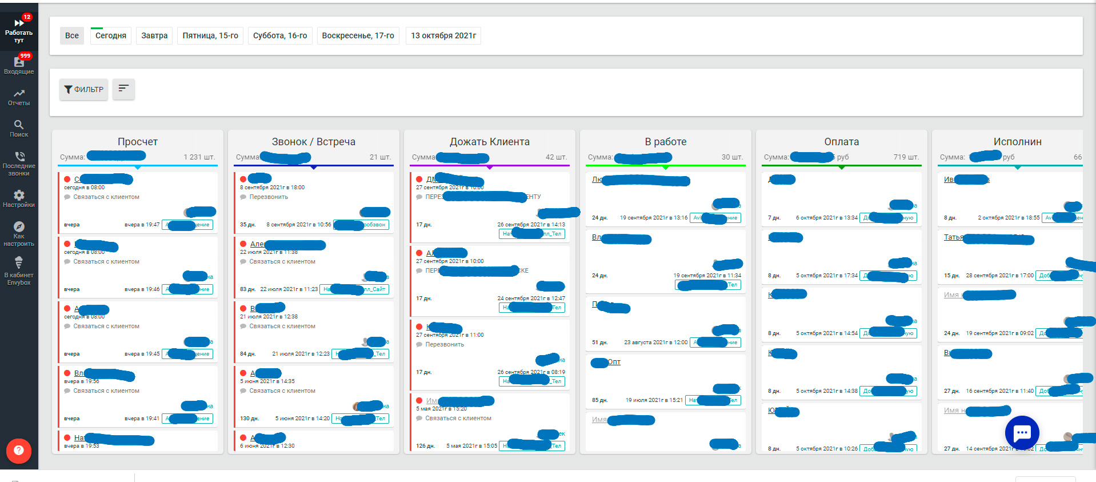Open Настройки settings gear

click(x=19, y=198)
